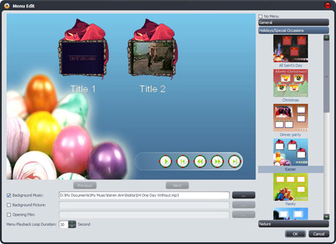Enable the No Menu checkbox

click(x=260, y=16)
